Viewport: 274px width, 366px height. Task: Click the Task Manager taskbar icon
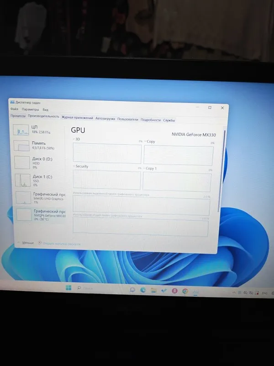tap(195, 292)
